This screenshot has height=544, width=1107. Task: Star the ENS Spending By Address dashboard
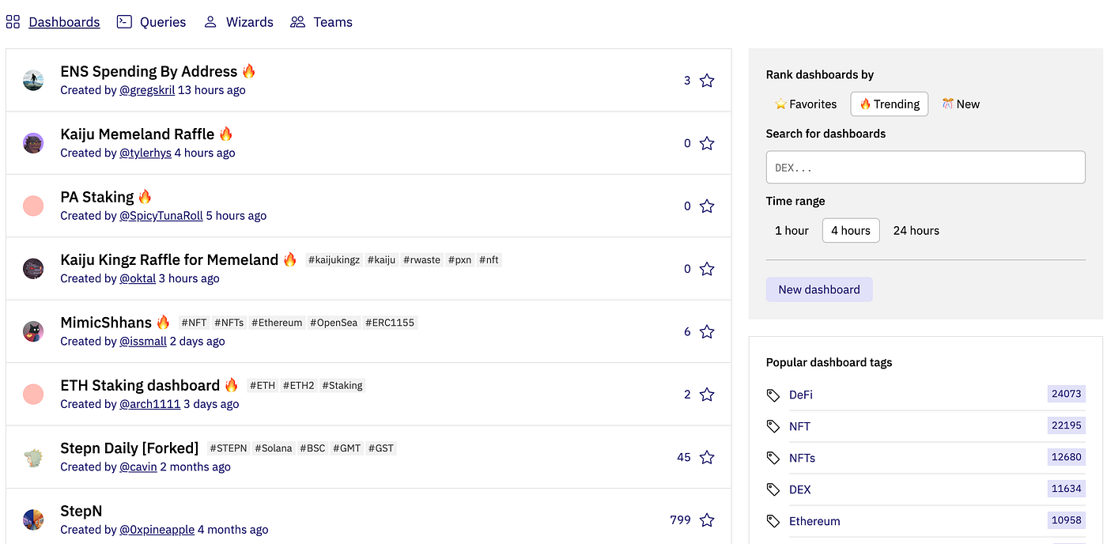[707, 81]
